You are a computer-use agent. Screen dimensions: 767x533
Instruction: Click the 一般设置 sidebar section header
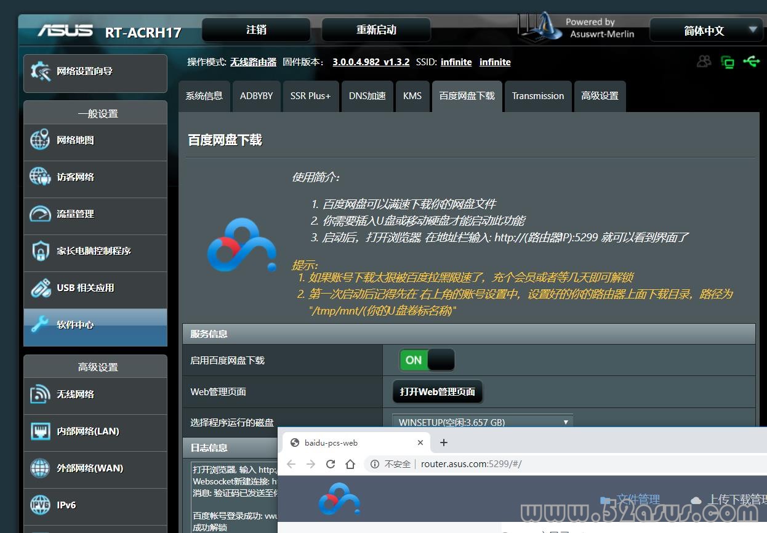[x=95, y=113]
